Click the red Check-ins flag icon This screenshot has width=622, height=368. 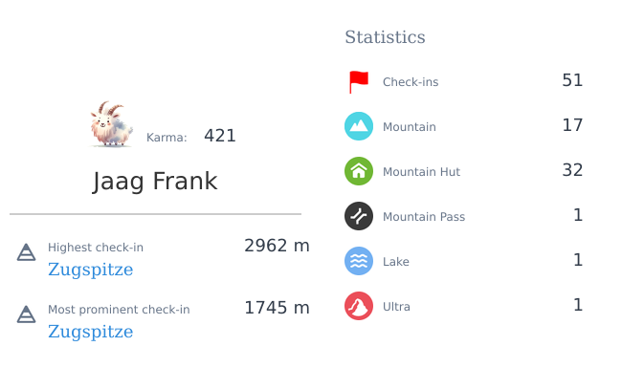(359, 82)
